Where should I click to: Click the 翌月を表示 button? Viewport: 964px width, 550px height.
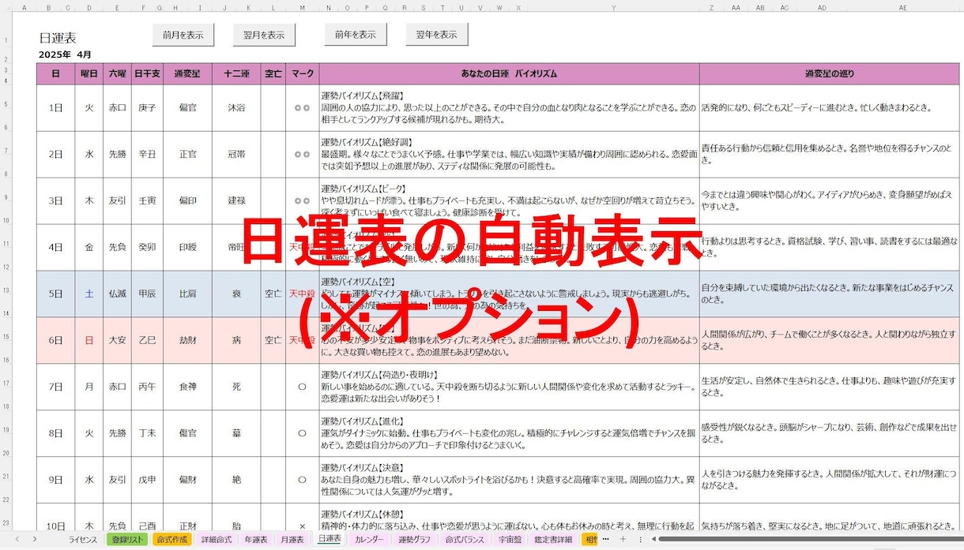(264, 36)
